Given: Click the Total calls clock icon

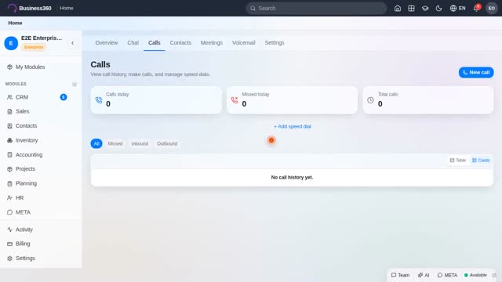Looking at the screenshot, I should click(370, 100).
